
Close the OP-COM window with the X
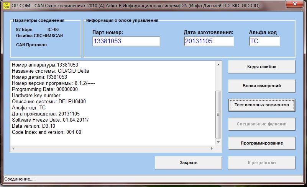click(x=295, y=4)
